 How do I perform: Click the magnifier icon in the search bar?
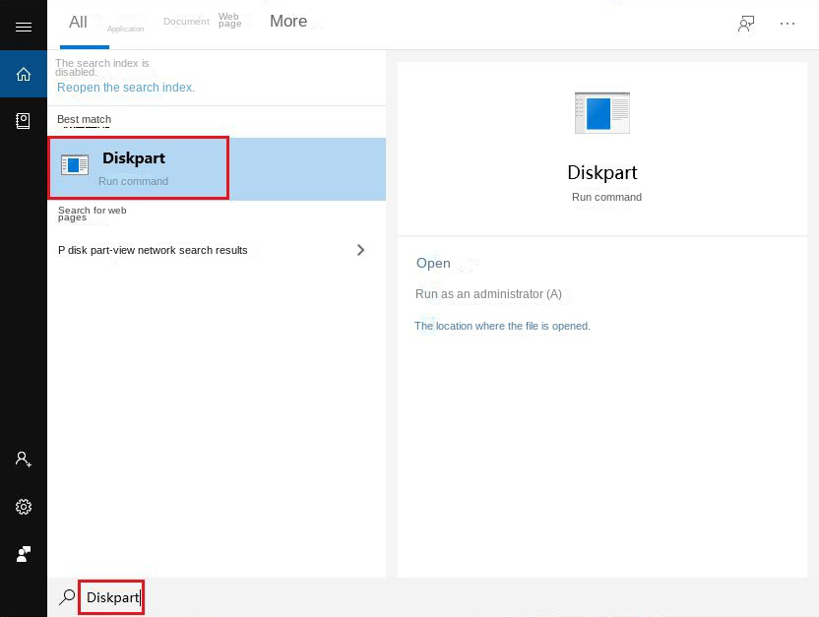tap(66, 597)
